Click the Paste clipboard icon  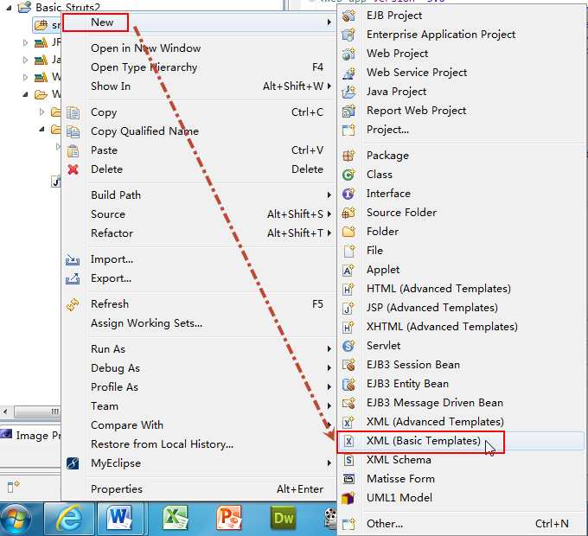point(73,150)
